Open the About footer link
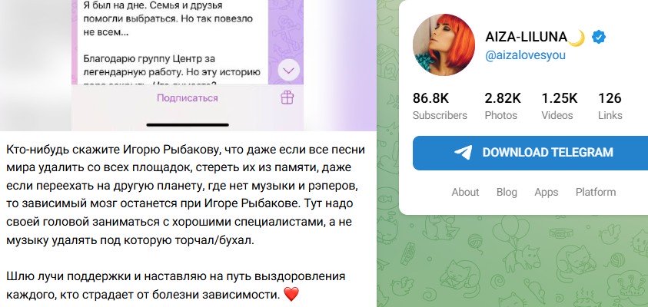The width and height of the screenshot is (648, 307). [x=465, y=192]
